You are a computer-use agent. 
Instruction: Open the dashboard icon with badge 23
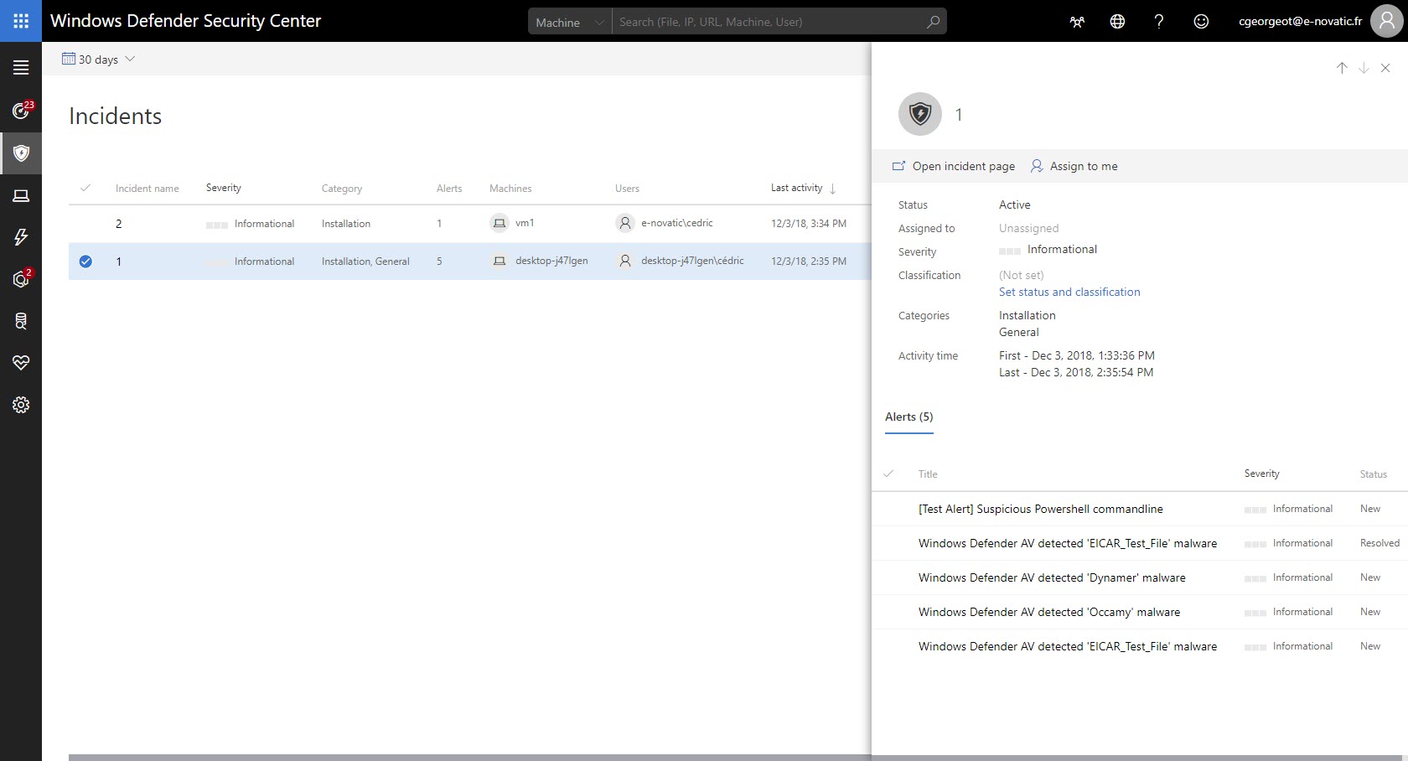tap(21, 111)
